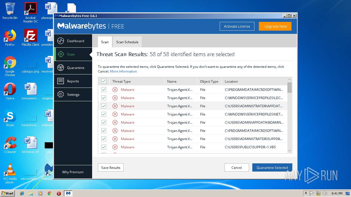Uncheck threat at C:\WINDOWS\SERVICEPROFILES\LOC...
The image size is (351, 197).
104,98
